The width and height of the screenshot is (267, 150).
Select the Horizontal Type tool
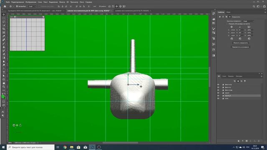pyautogui.click(x=4, y=72)
